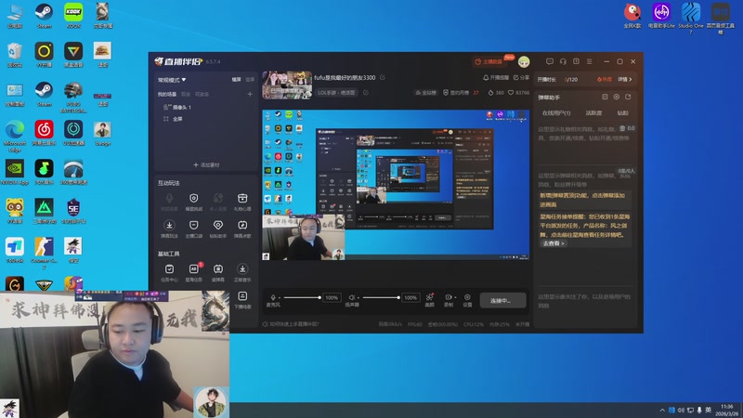Click the speaker 100% volume field
This screenshot has height=418, width=743.
tap(411, 297)
